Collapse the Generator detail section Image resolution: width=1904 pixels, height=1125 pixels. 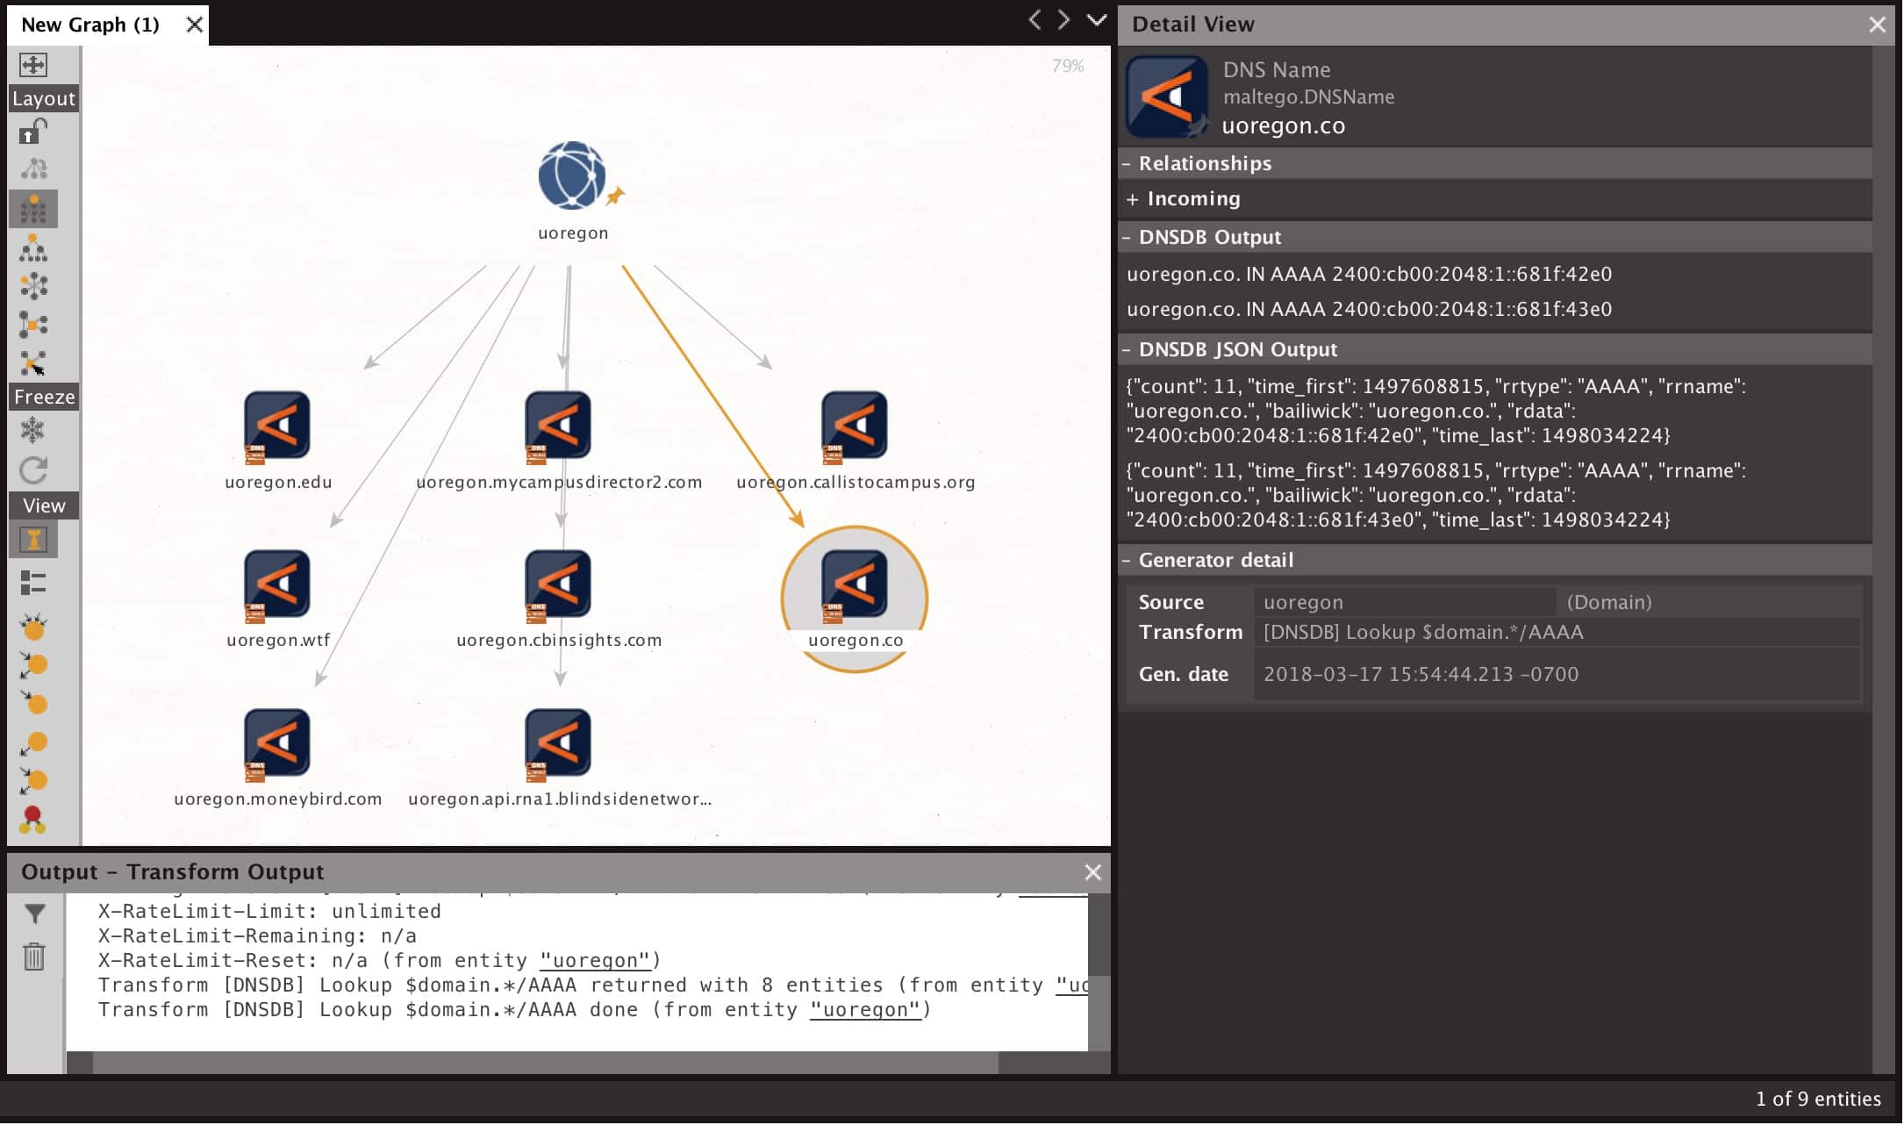pyautogui.click(x=1126, y=561)
